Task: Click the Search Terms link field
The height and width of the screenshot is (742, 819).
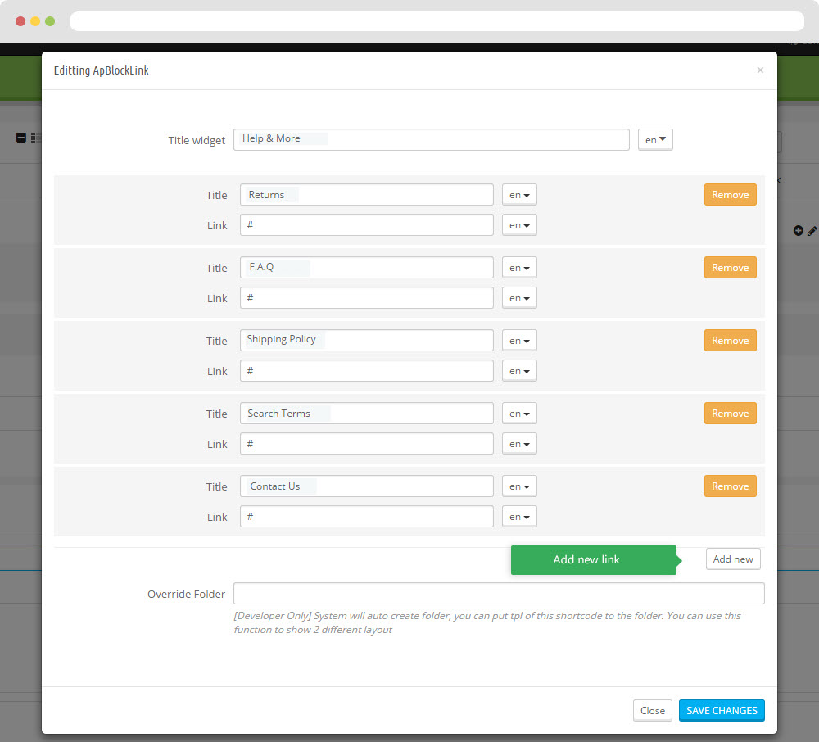Action: 366,444
